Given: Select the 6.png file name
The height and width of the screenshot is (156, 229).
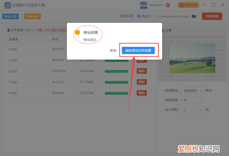Looking at the screenshot, I should point(13,71).
